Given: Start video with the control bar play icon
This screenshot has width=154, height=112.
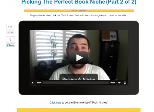Looking at the screenshot, I should point(32,83).
